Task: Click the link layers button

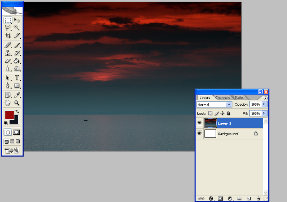Action: (201, 198)
